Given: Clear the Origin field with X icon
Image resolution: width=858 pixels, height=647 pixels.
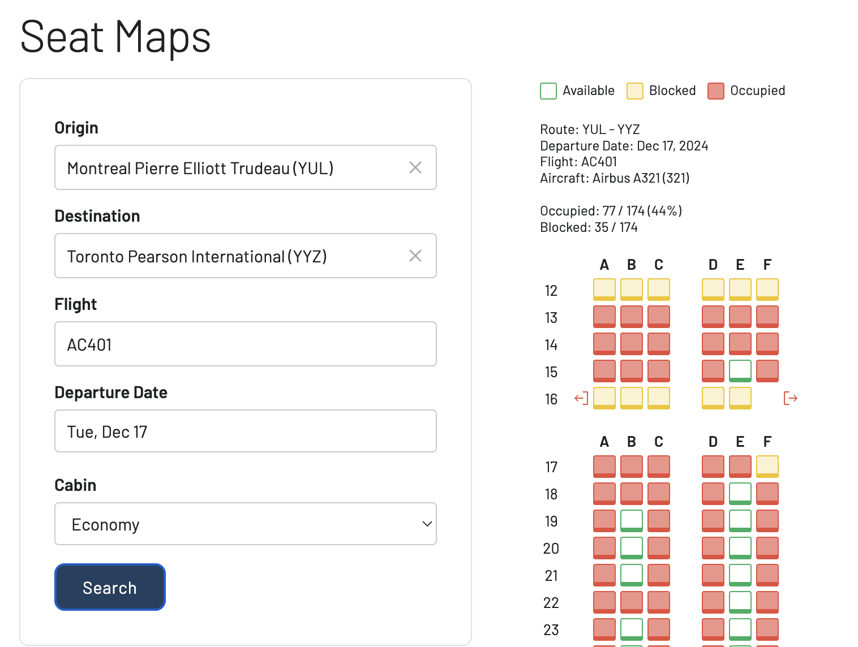Looking at the screenshot, I should 415,167.
